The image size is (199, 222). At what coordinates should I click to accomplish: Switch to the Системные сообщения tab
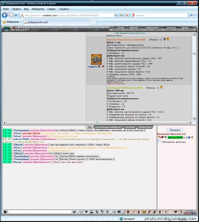tap(108, 127)
